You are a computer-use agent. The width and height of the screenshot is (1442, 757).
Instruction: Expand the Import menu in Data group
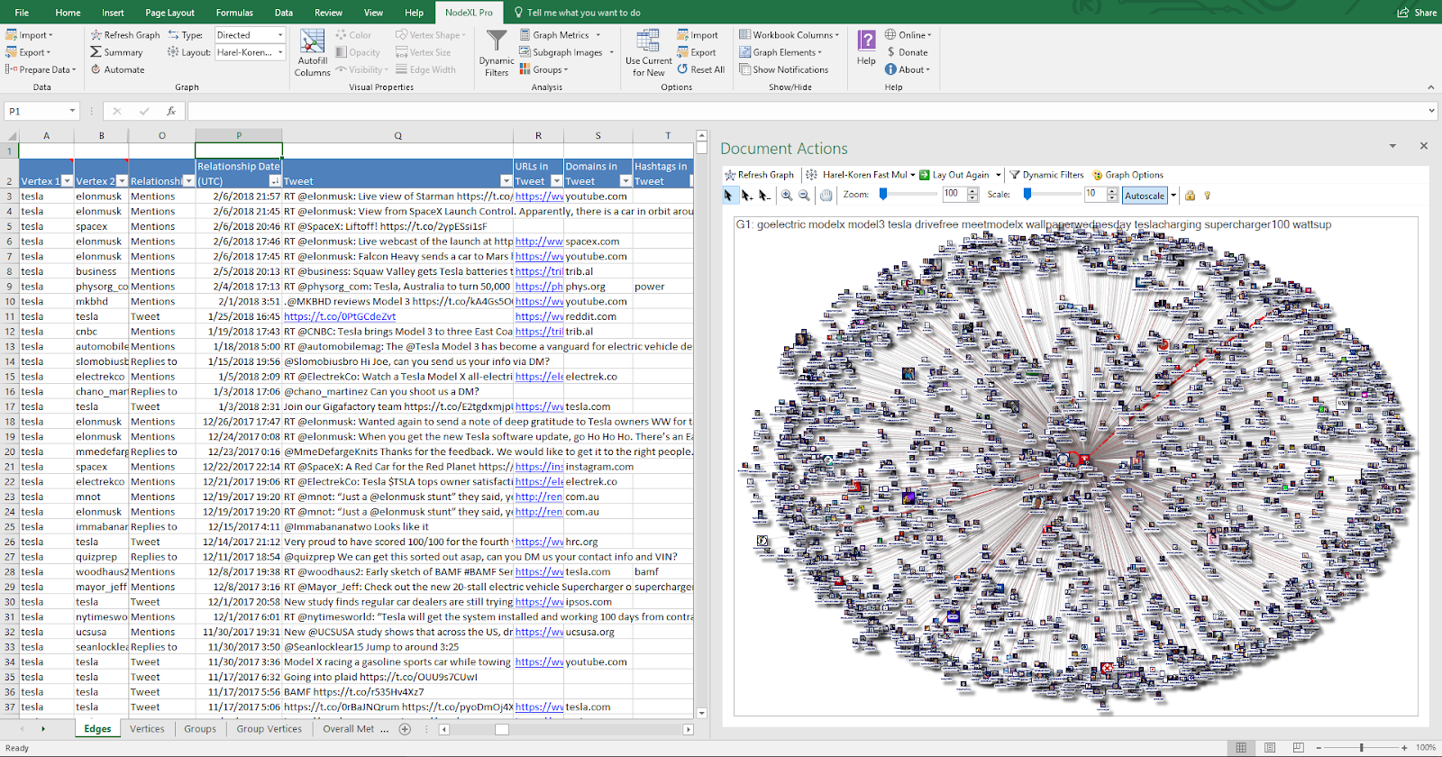[x=30, y=35]
